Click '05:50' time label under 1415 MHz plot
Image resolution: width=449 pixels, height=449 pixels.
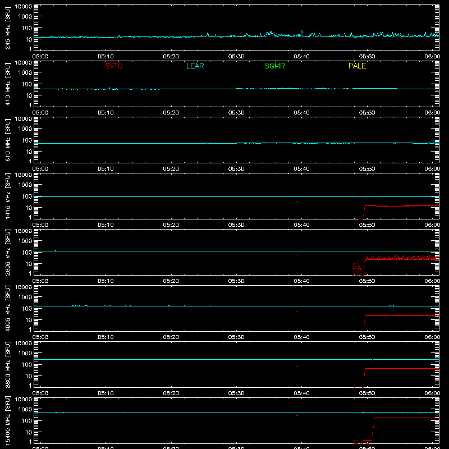point(367,225)
